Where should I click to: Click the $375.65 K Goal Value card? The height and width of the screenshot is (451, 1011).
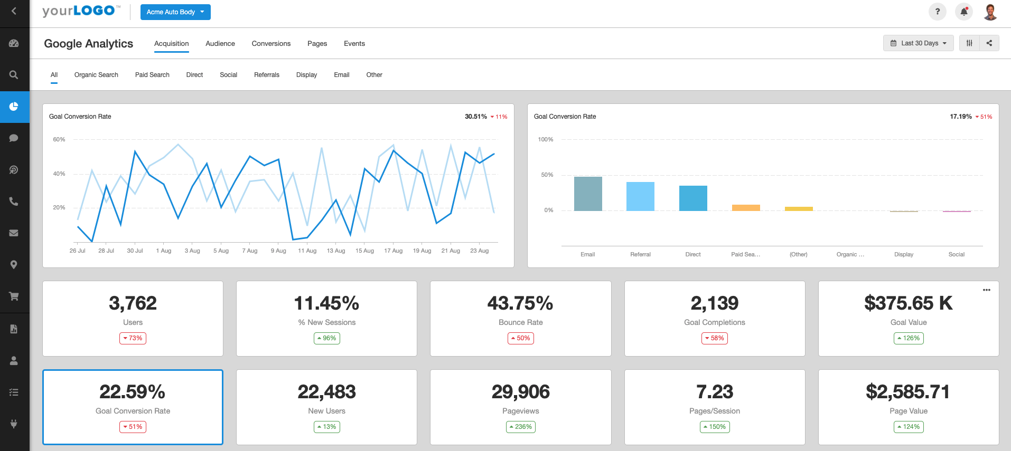point(909,319)
